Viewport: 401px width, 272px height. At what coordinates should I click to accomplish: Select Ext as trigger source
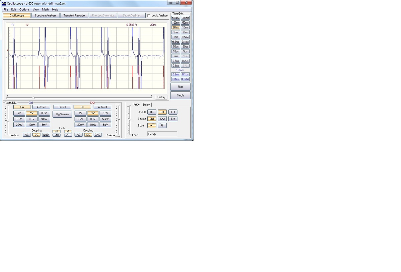pos(173,119)
